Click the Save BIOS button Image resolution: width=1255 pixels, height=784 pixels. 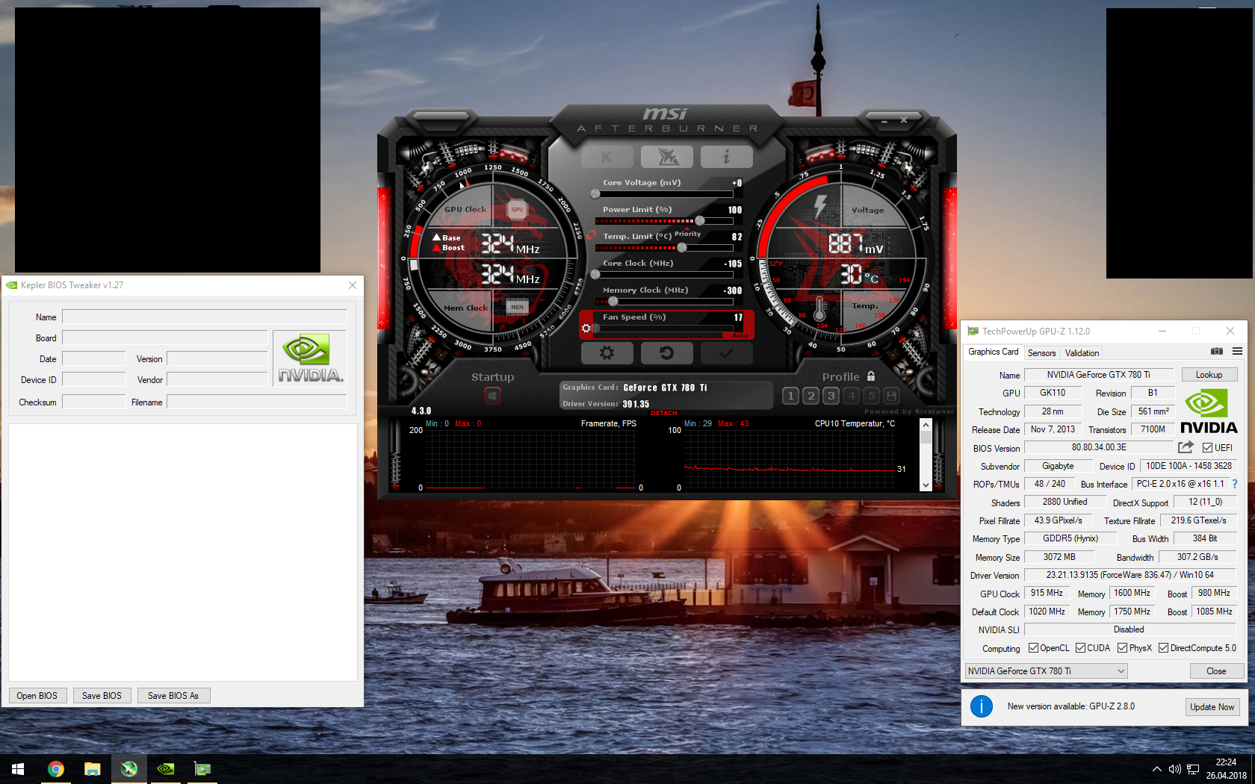pyautogui.click(x=102, y=696)
